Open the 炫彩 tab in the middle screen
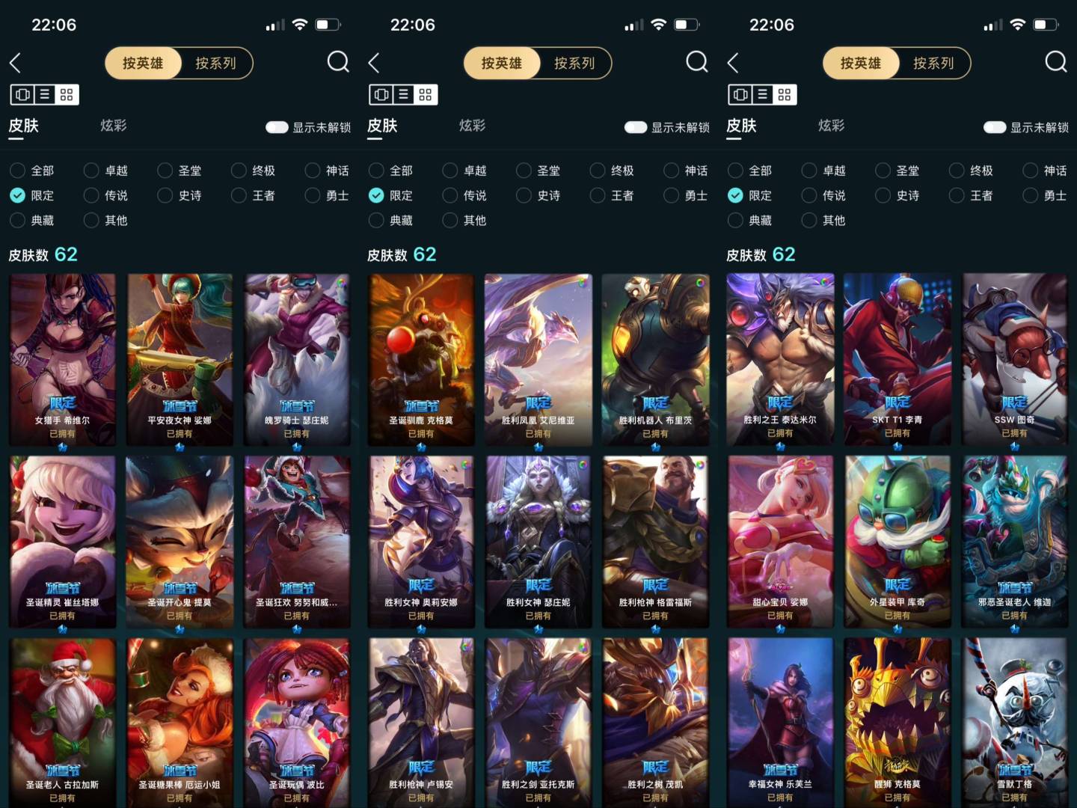 (472, 126)
